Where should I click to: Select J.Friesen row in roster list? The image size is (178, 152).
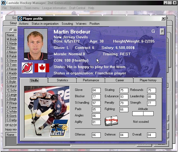pos(11,69)
